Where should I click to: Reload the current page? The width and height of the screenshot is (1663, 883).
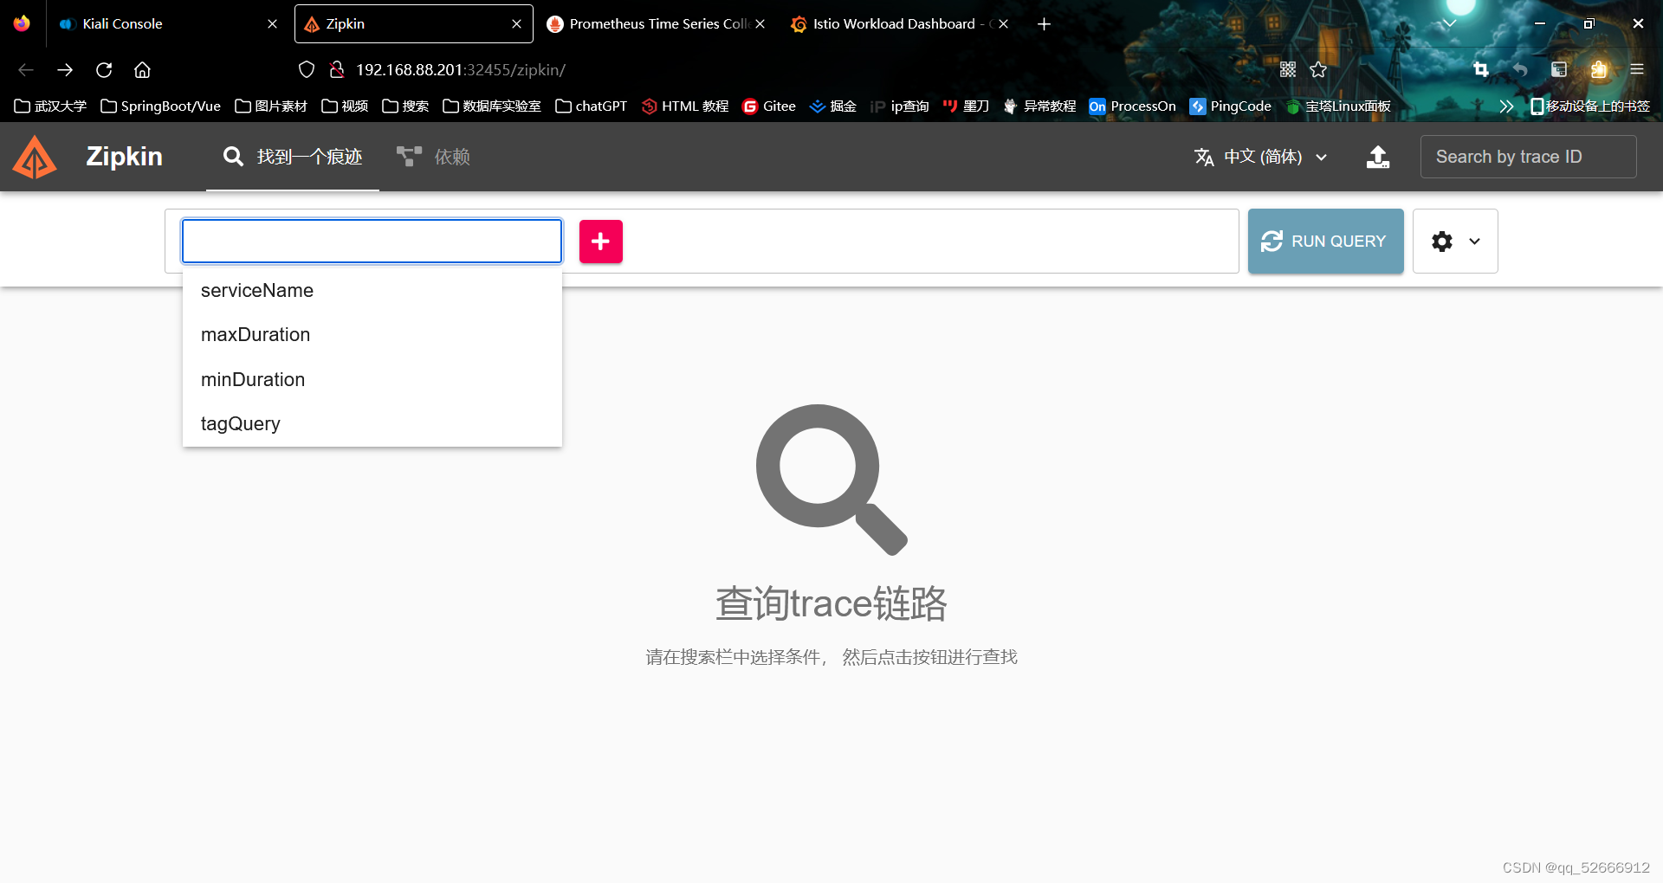pos(104,70)
